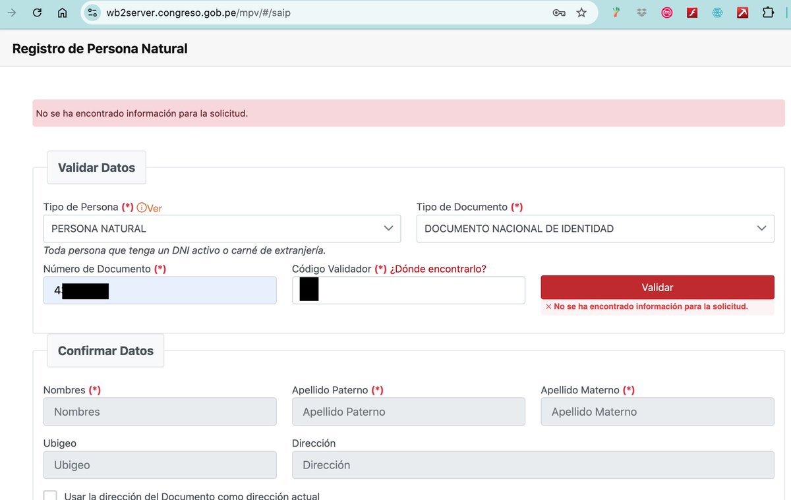Click the red Validar button
Viewport: 791px width, 500px height.
point(657,287)
